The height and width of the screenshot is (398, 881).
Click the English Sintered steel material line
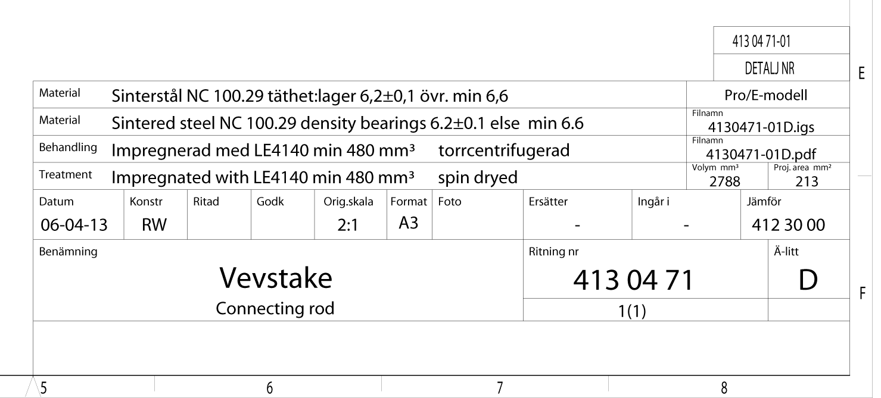[x=347, y=123]
